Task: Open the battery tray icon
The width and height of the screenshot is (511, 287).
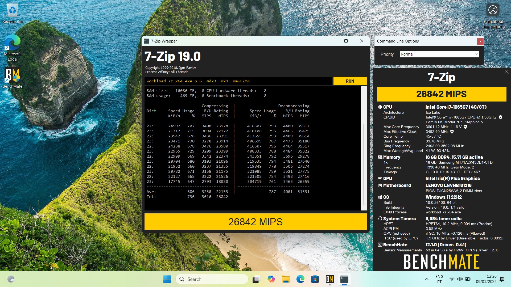Action: [x=468, y=279]
